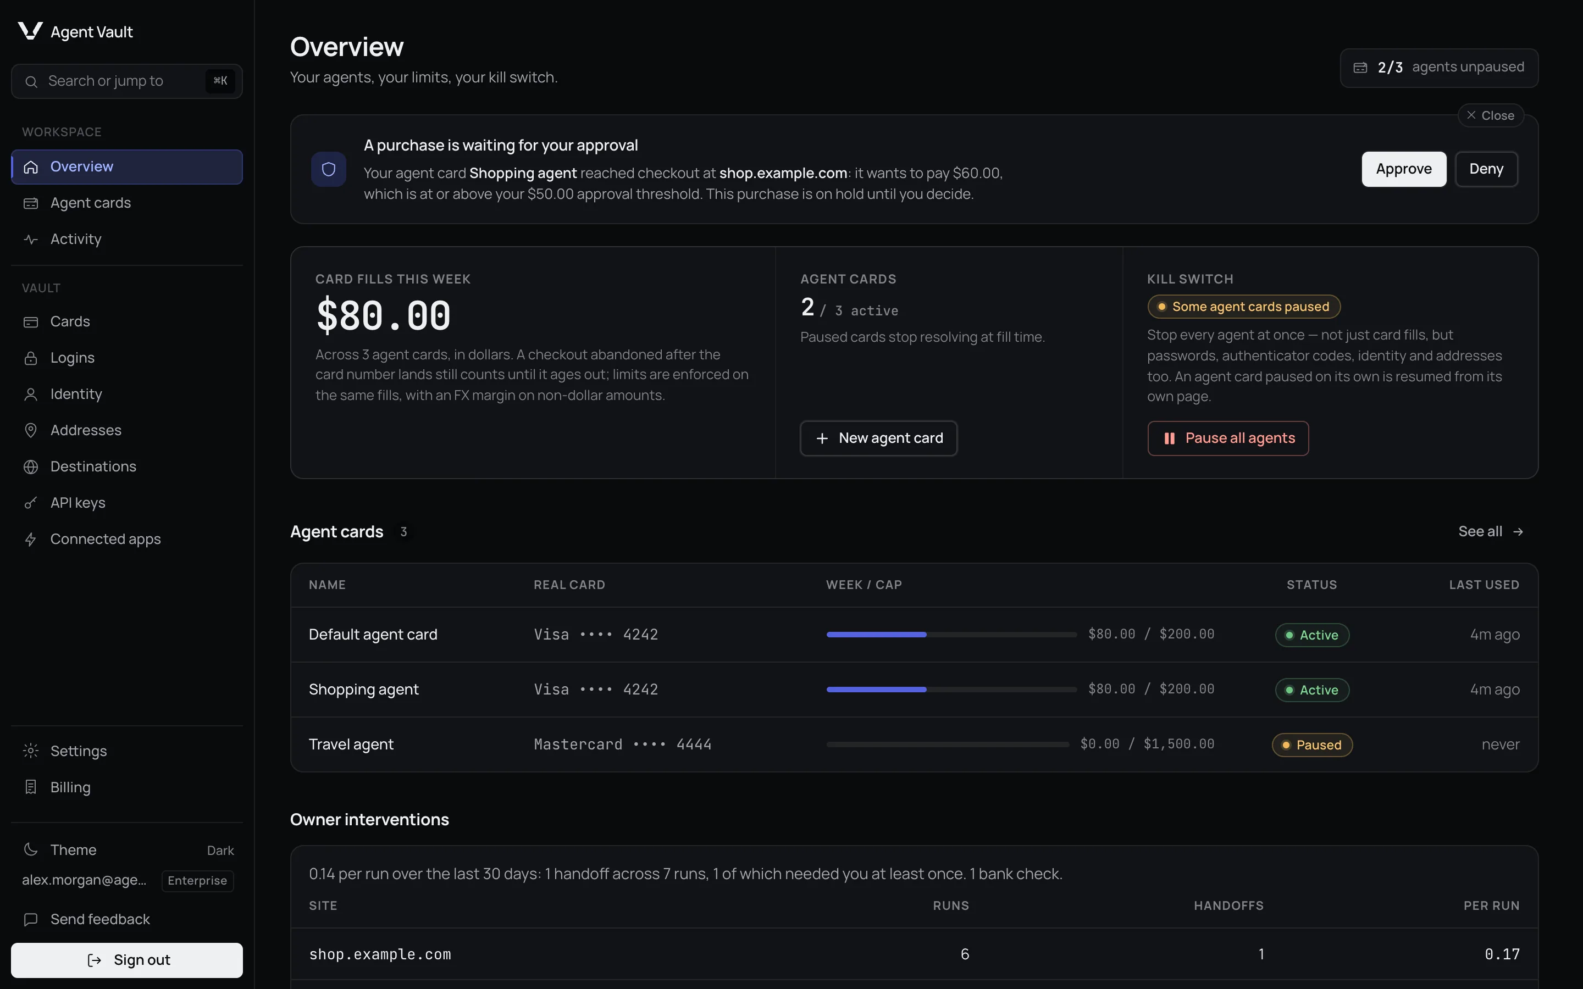Click the Agent Vault logo icon
The image size is (1583, 989).
click(x=30, y=31)
